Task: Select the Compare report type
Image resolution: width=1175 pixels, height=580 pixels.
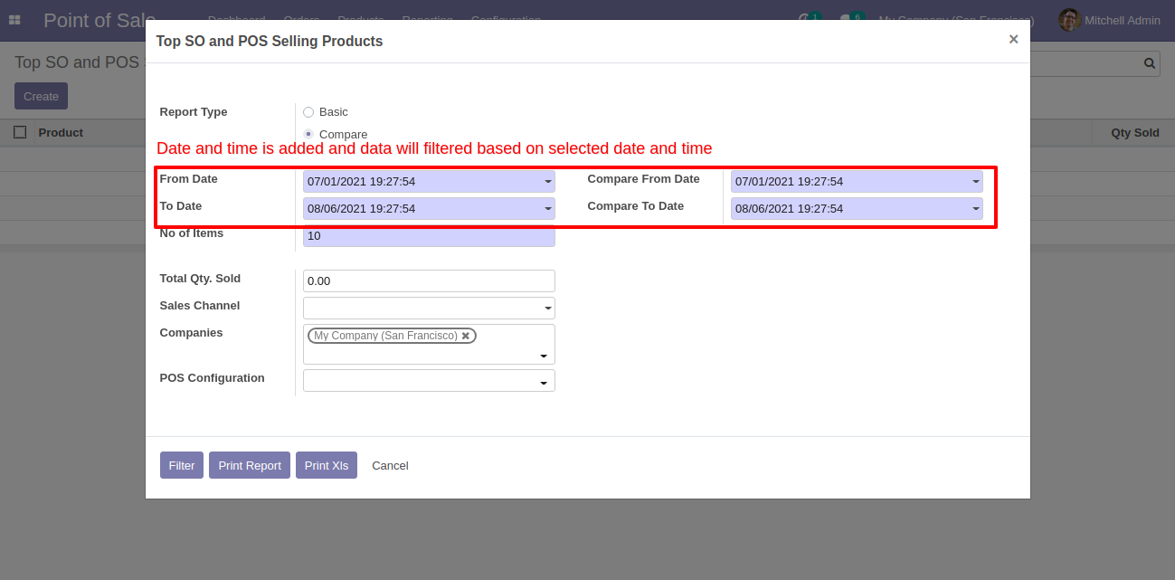Action: coord(308,134)
